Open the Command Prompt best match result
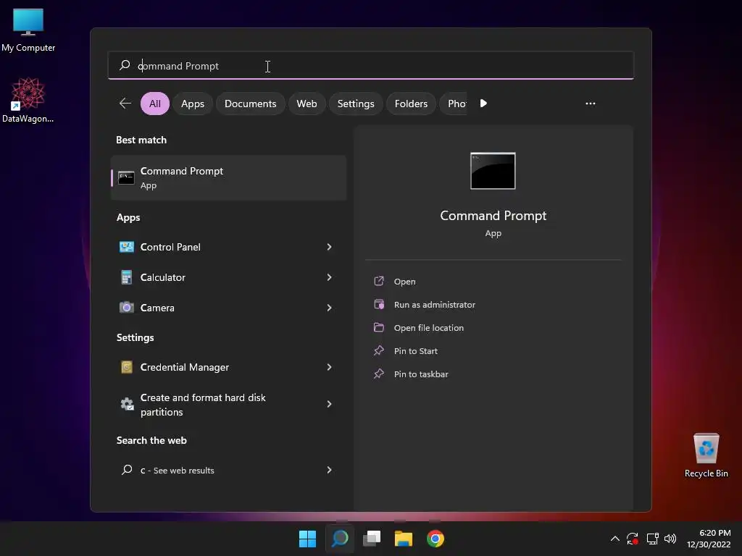The height and width of the screenshot is (556, 742). tap(228, 178)
